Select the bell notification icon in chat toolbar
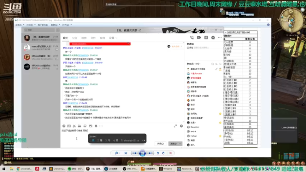The image size is (306, 172). (96, 126)
